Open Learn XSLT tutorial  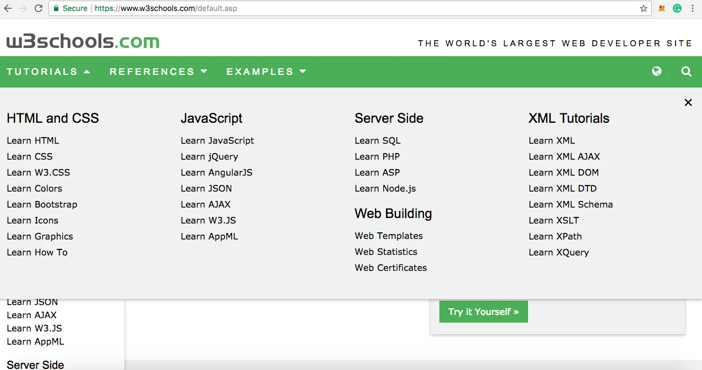(554, 220)
